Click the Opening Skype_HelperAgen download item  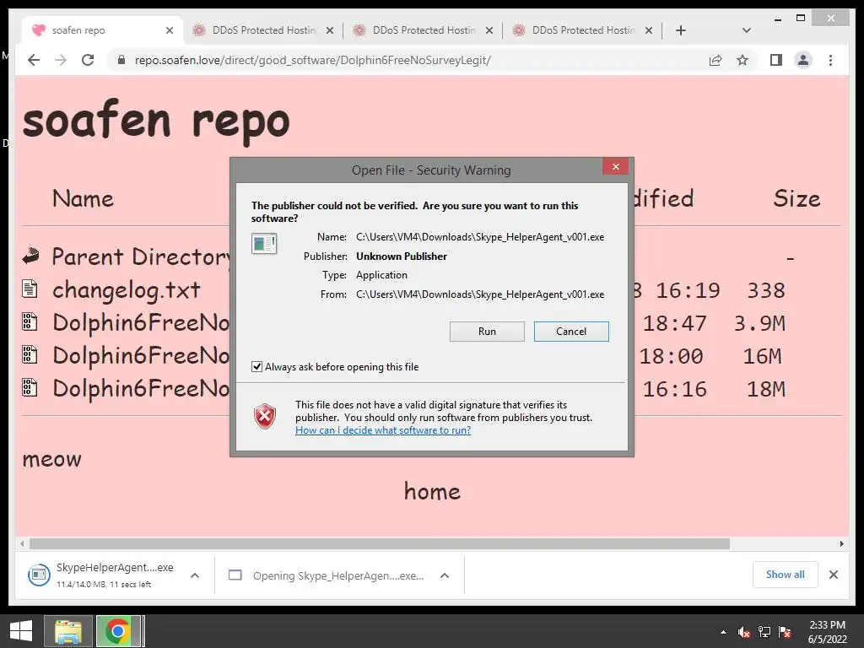point(327,575)
